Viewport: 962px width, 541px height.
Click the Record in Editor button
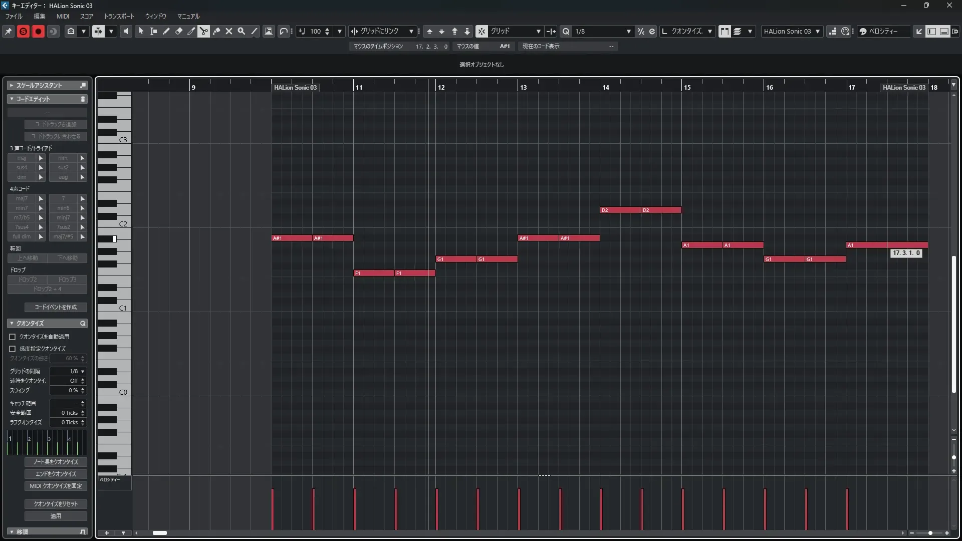(38, 31)
